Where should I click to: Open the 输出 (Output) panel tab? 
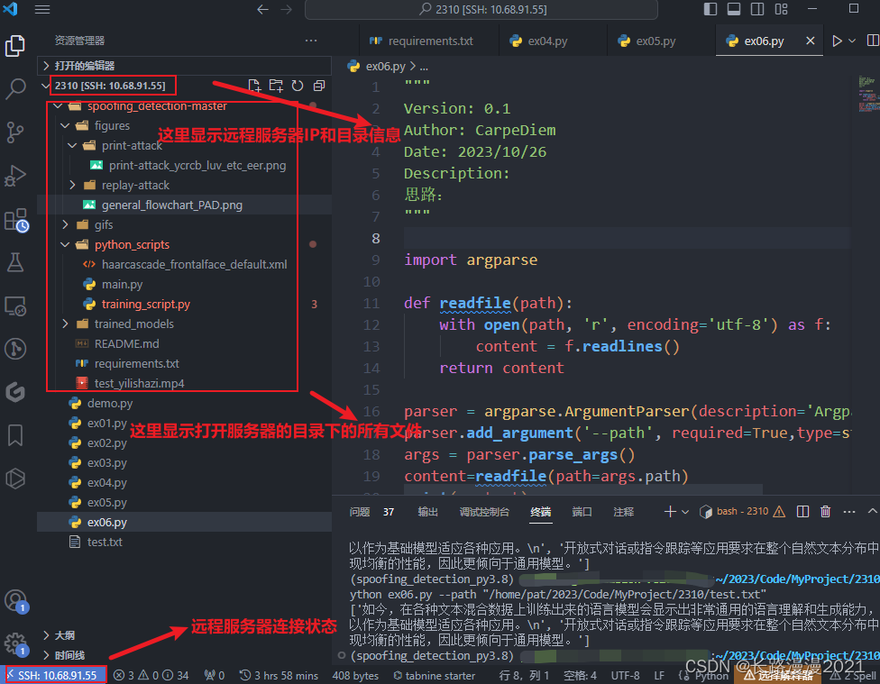pyautogui.click(x=427, y=512)
